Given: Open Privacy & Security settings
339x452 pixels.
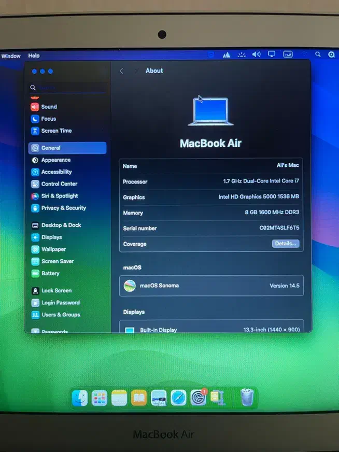Looking at the screenshot, I should (x=59, y=208).
